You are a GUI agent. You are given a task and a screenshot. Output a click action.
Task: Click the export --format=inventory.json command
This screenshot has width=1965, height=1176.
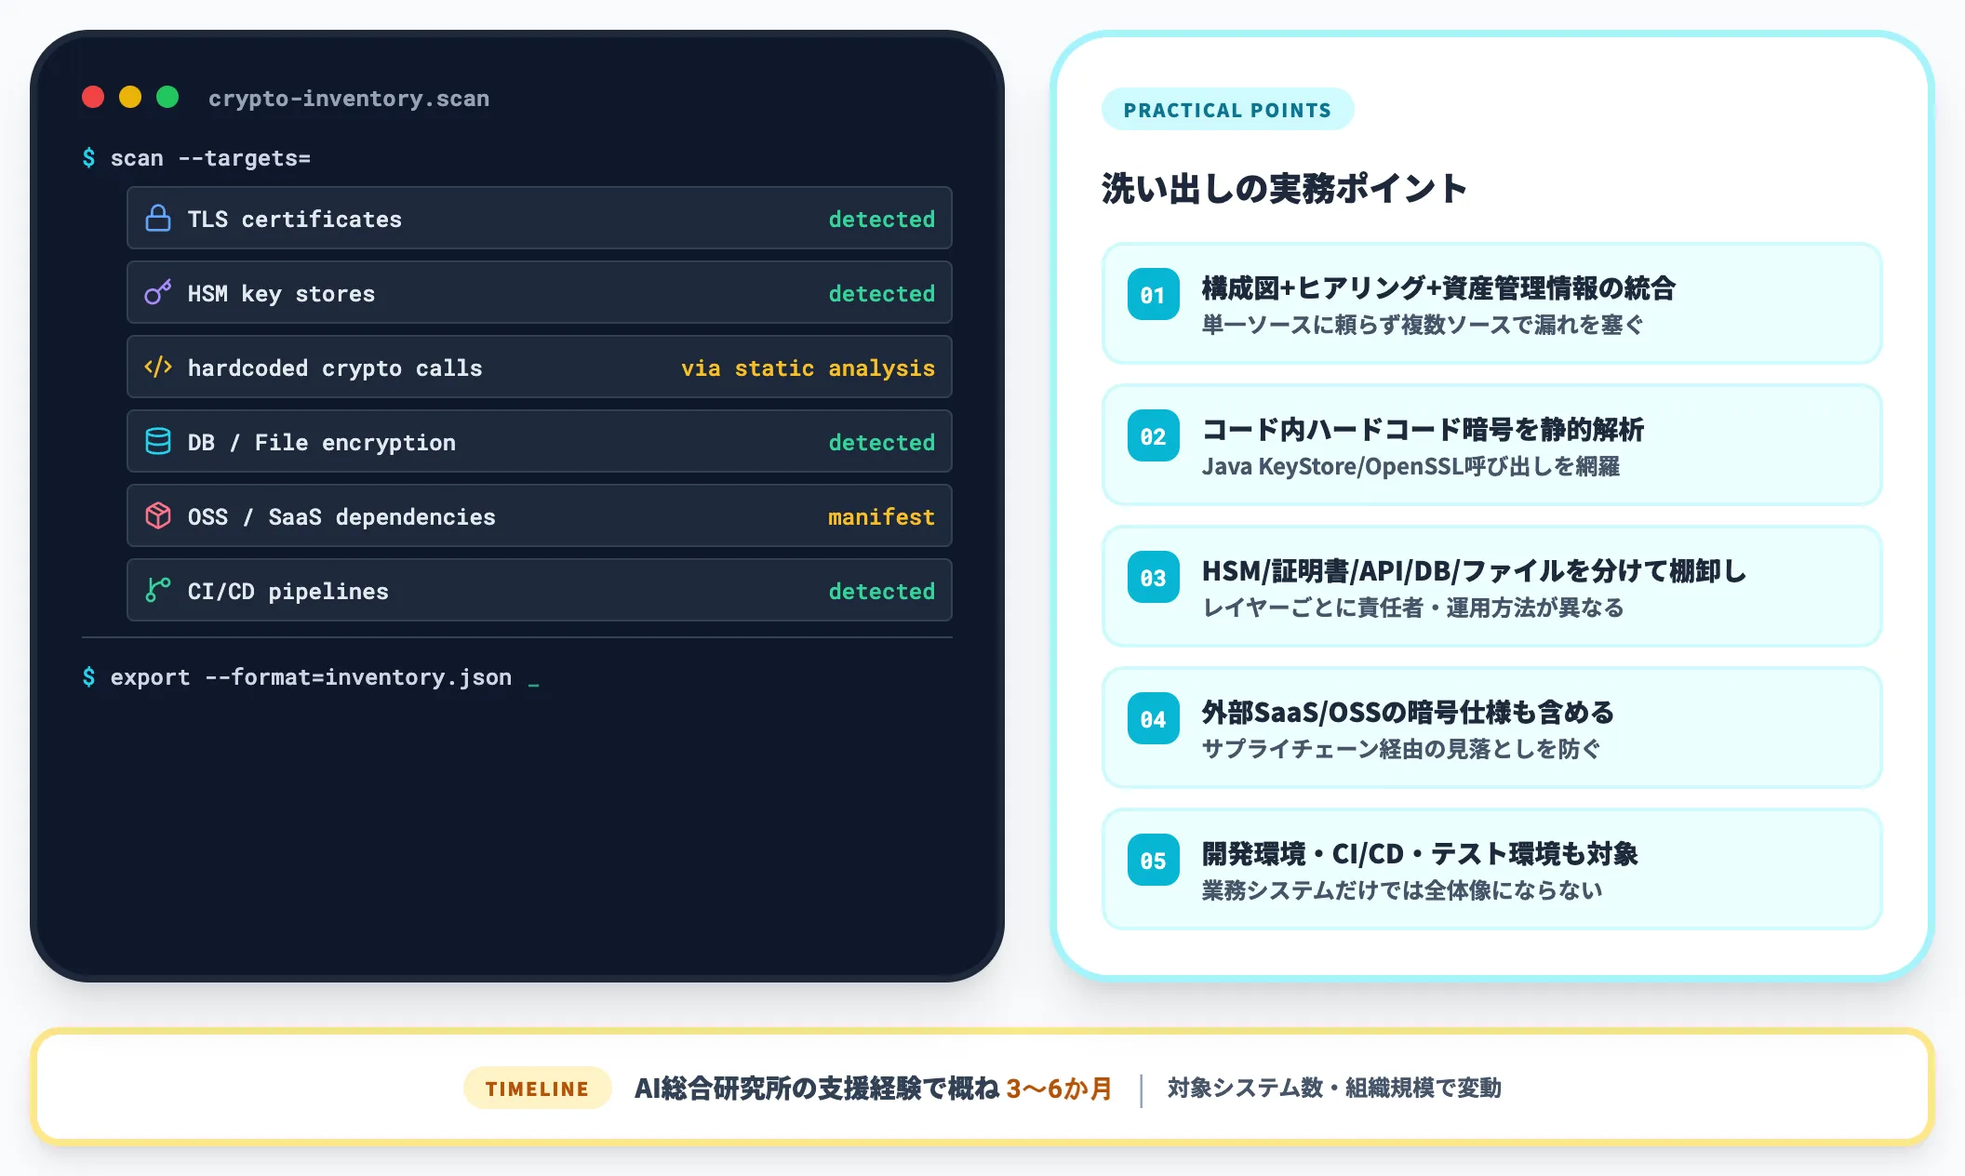point(311,677)
